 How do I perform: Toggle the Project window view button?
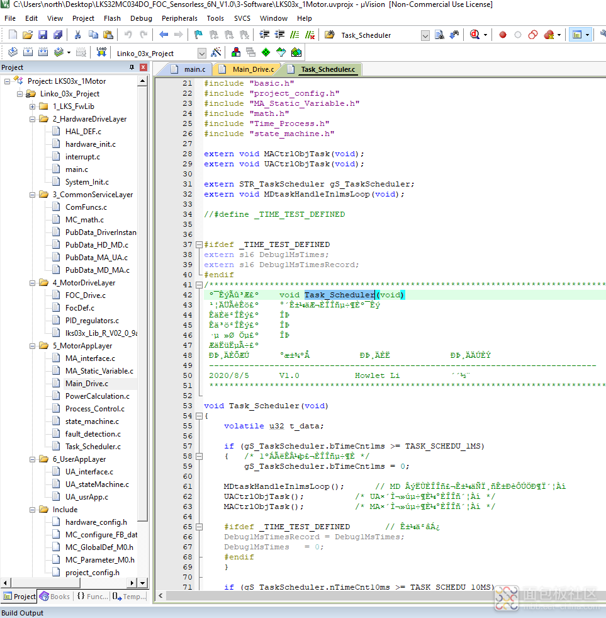tap(577, 35)
